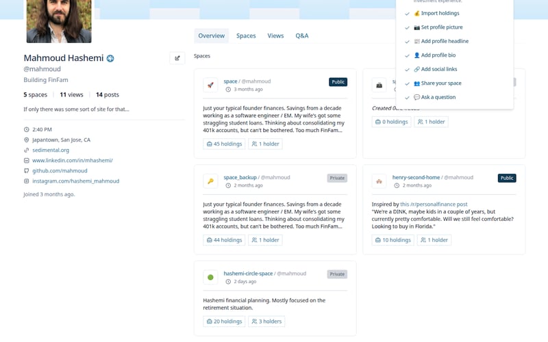Click the '14 posts' profile stat
This screenshot has width=548, height=342.
[108, 94]
